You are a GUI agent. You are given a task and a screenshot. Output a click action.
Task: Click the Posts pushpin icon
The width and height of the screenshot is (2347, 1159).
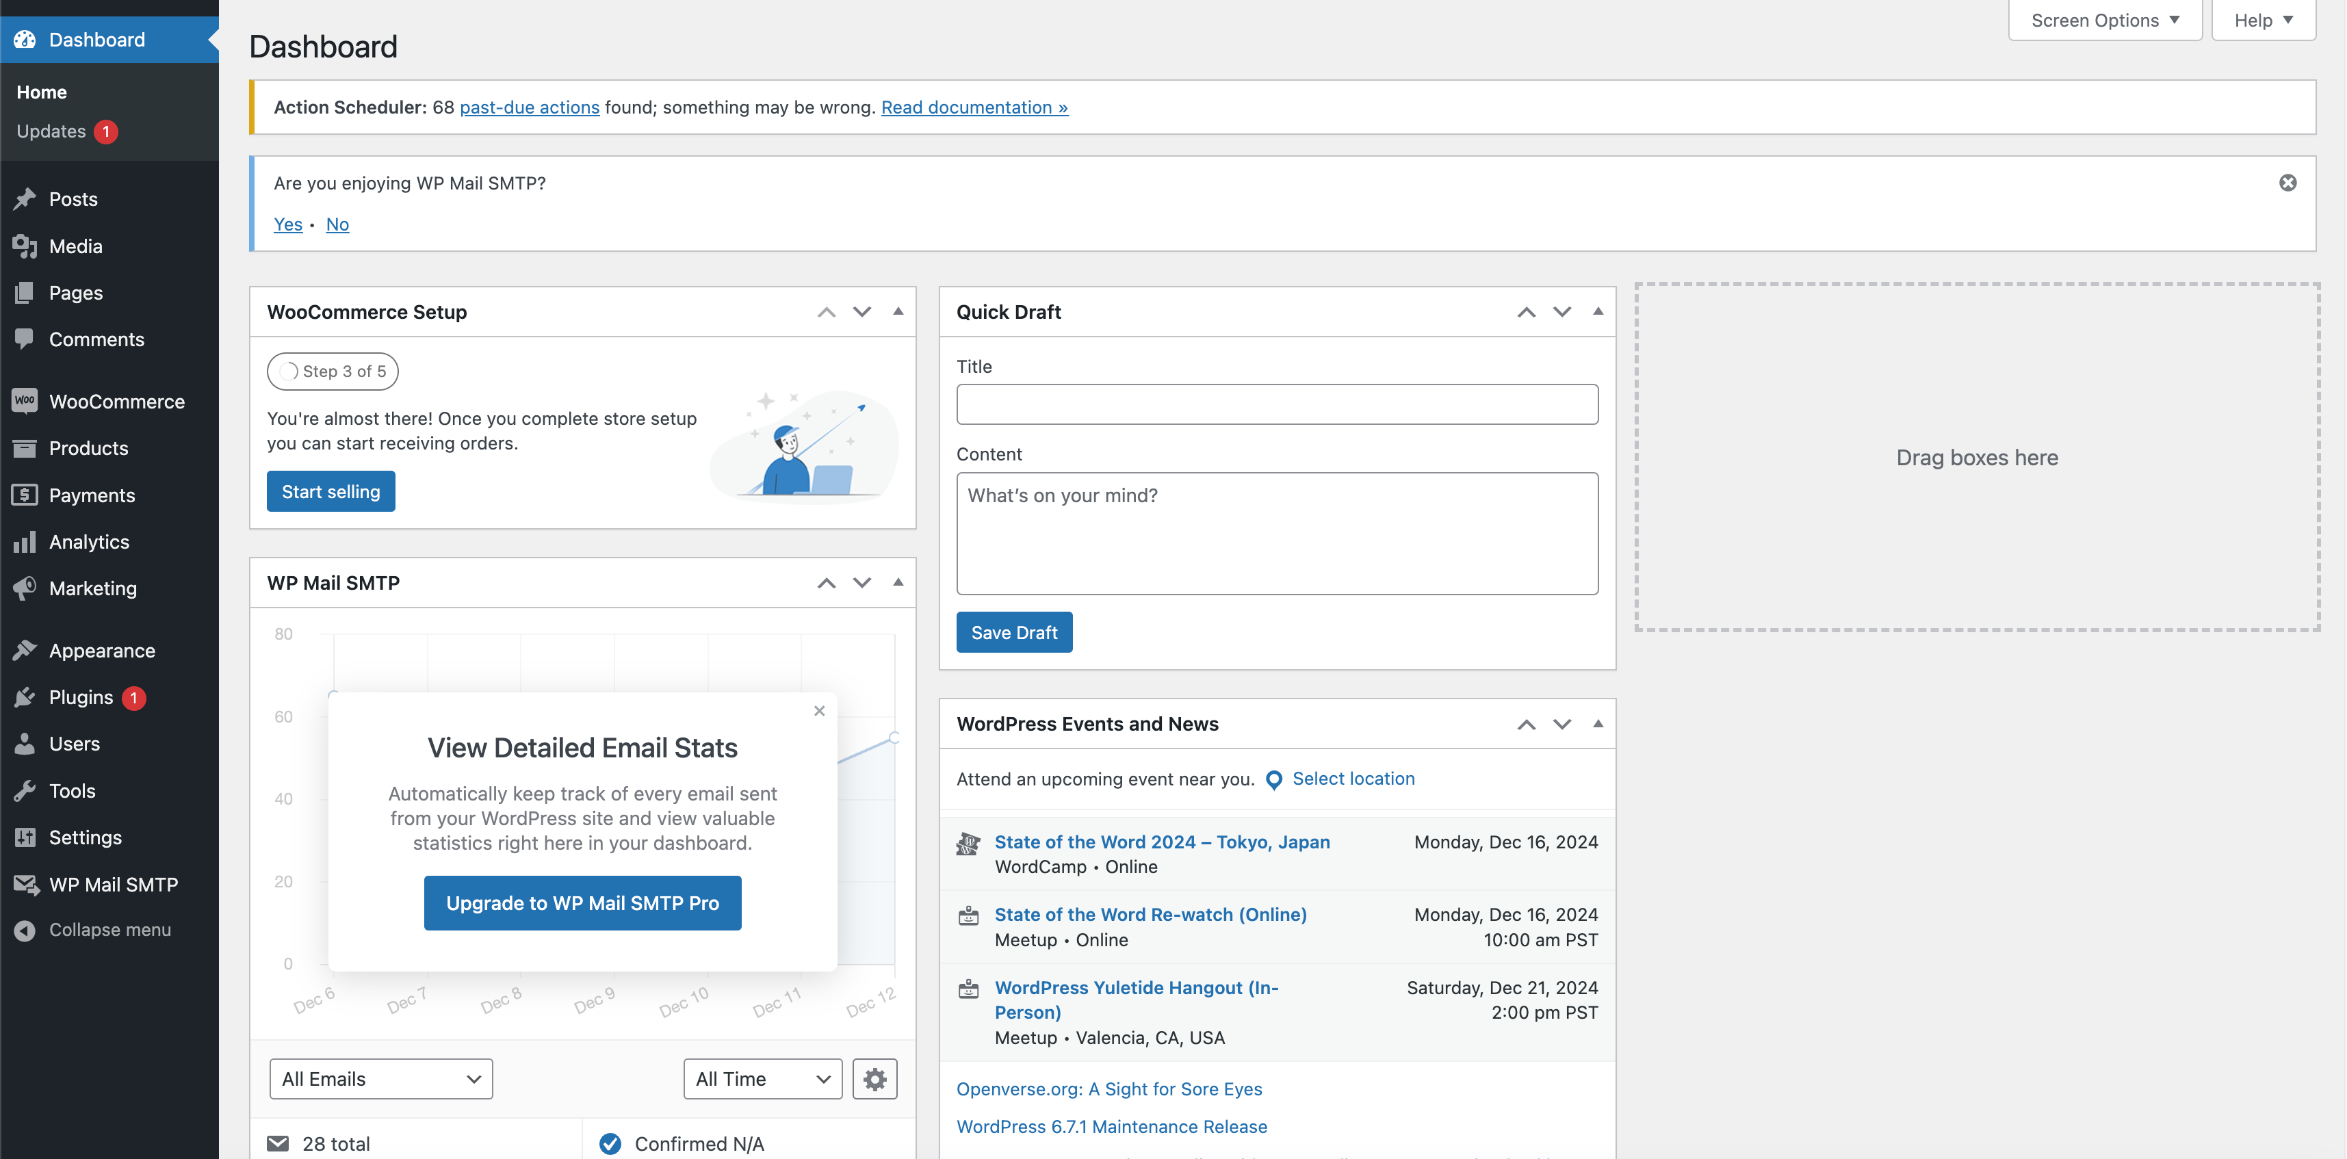pos(25,198)
